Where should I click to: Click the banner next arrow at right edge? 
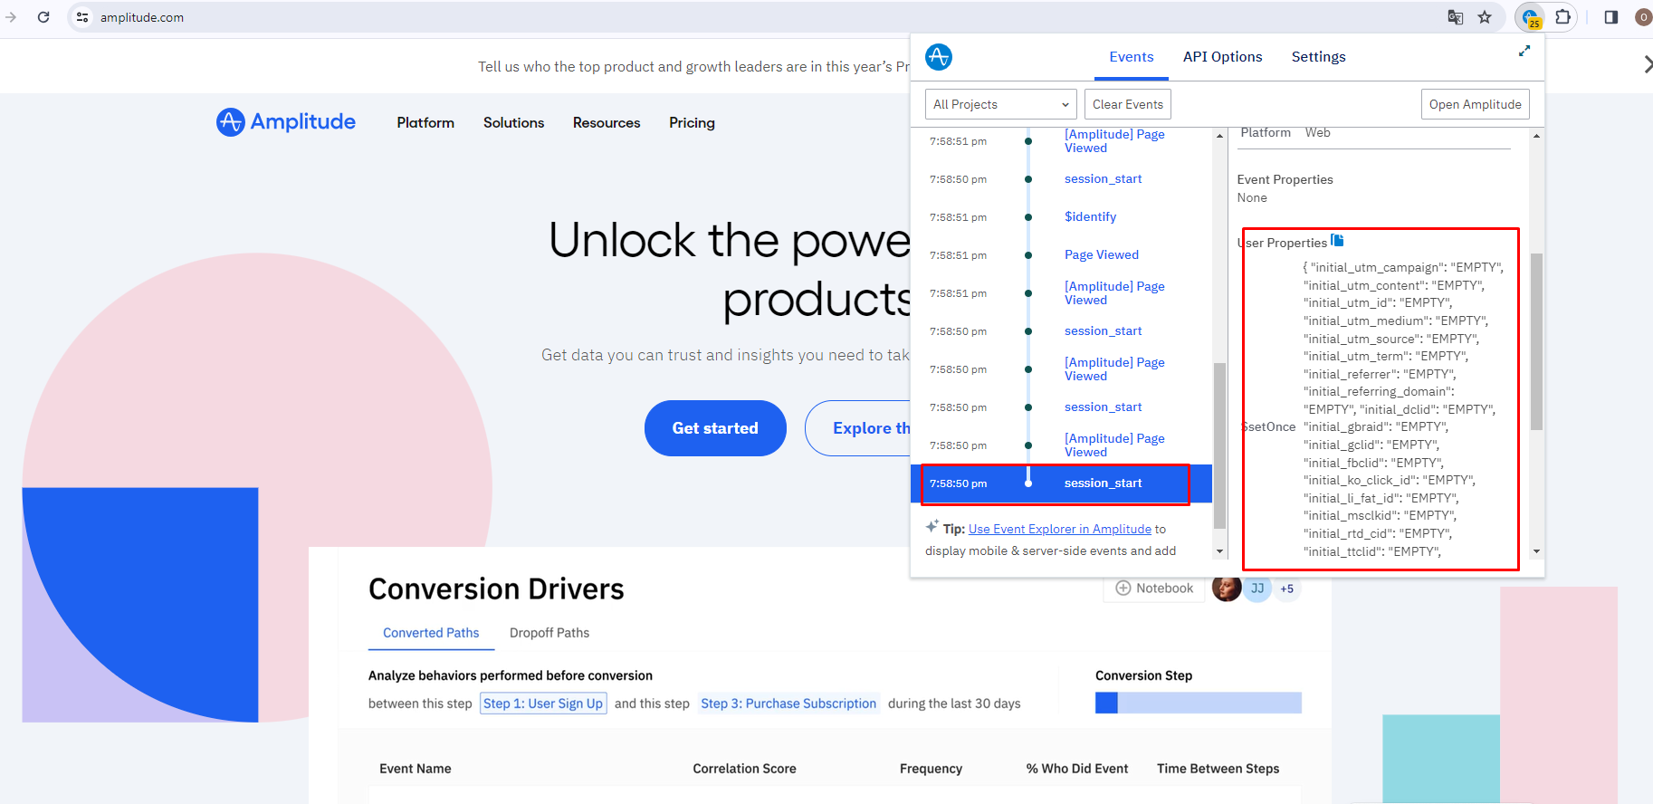[1647, 64]
